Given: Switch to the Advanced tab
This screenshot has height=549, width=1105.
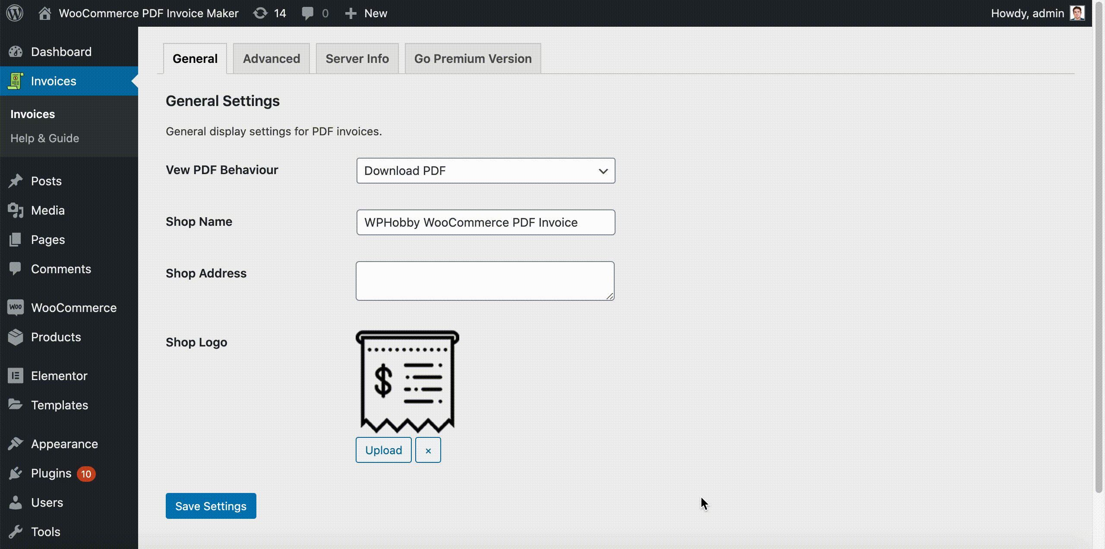Looking at the screenshot, I should click(x=272, y=59).
